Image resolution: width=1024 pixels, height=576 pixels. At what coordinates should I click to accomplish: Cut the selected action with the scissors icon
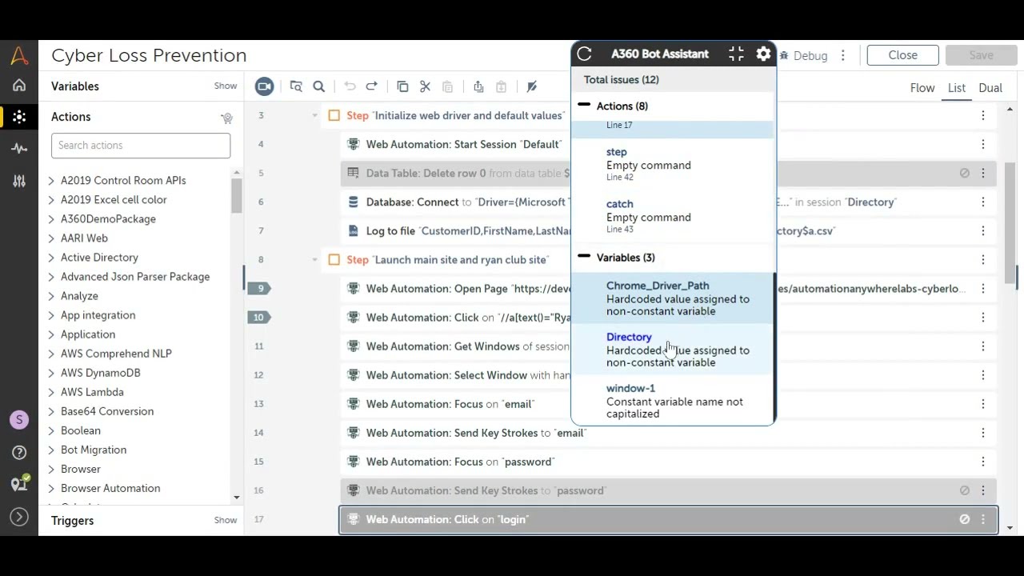coord(426,86)
